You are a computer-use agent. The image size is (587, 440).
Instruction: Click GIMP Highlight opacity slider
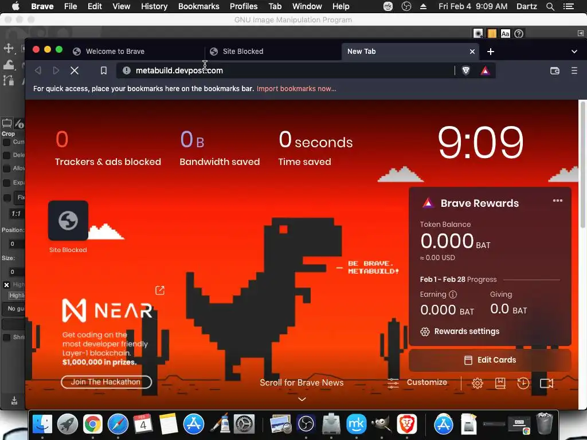17,296
